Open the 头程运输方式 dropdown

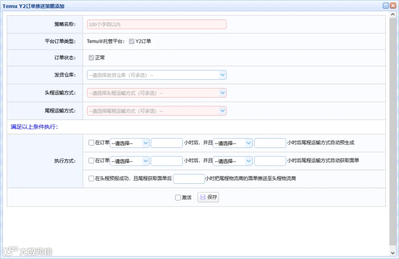tap(156, 93)
